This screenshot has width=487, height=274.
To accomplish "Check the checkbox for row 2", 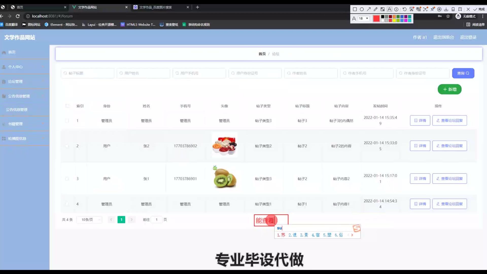I will [67, 146].
